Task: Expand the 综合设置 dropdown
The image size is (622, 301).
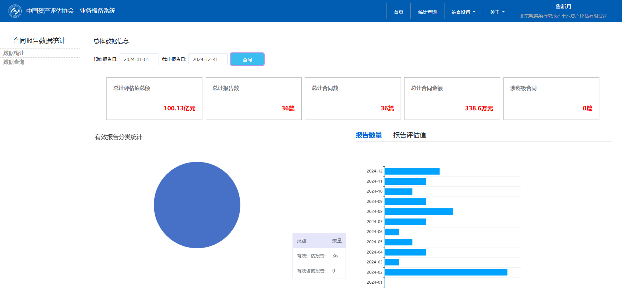Action: point(463,12)
